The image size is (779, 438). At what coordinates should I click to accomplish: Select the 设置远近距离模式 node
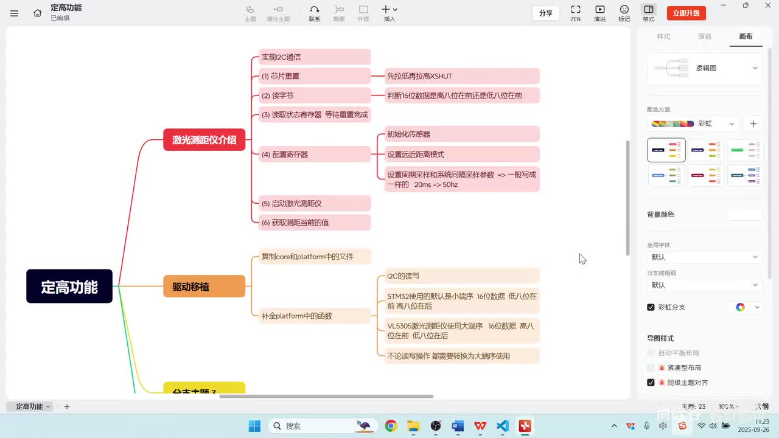click(x=462, y=155)
